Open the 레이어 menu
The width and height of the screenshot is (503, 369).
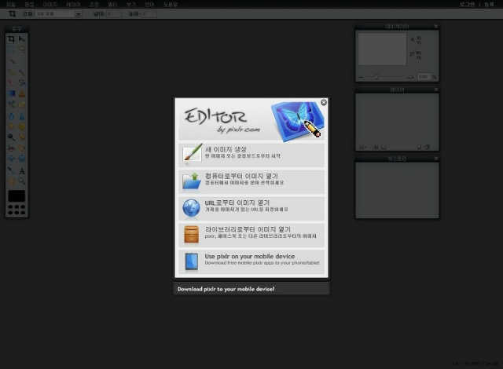[x=73, y=5]
